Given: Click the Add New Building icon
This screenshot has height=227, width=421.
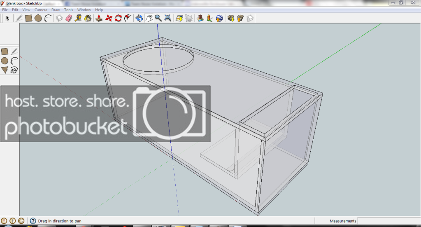Looking at the screenshot, I should click(200, 18).
